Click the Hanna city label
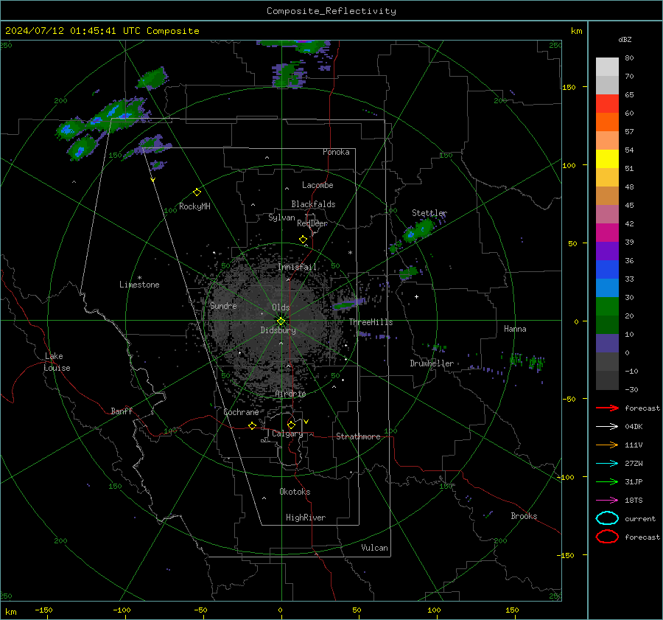Image resolution: width=663 pixels, height=620 pixels. 515,329
